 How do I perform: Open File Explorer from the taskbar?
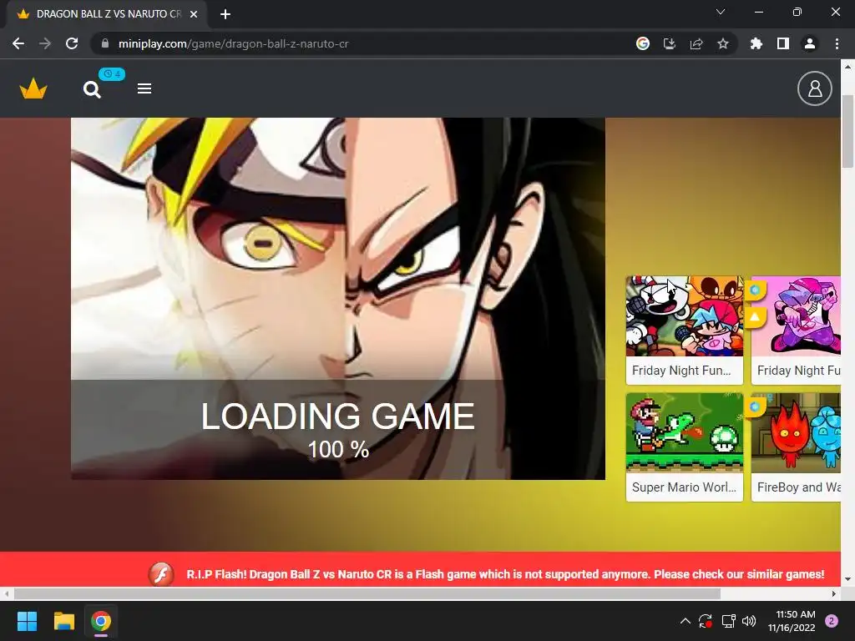[63, 621]
